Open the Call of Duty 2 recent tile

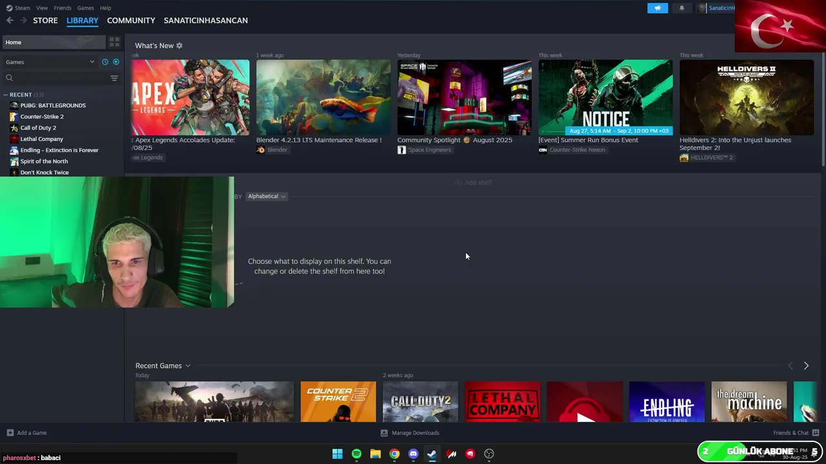pyautogui.click(x=420, y=401)
